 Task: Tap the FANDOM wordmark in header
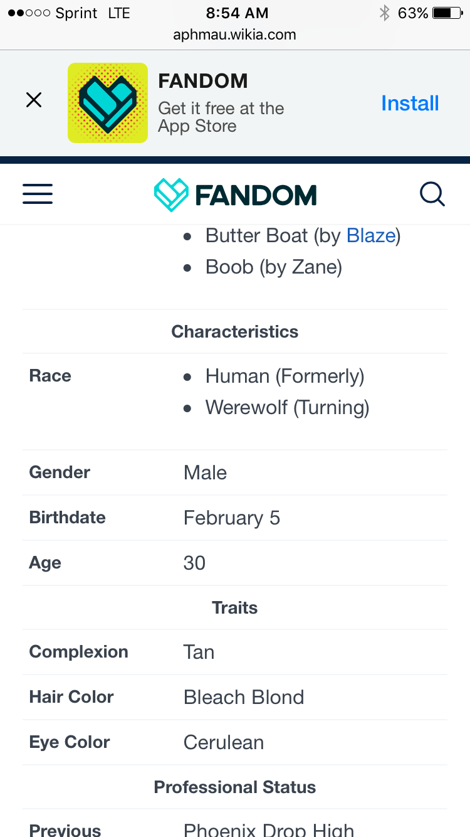pos(256,195)
